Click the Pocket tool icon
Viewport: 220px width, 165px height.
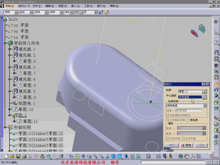pos(216,59)
